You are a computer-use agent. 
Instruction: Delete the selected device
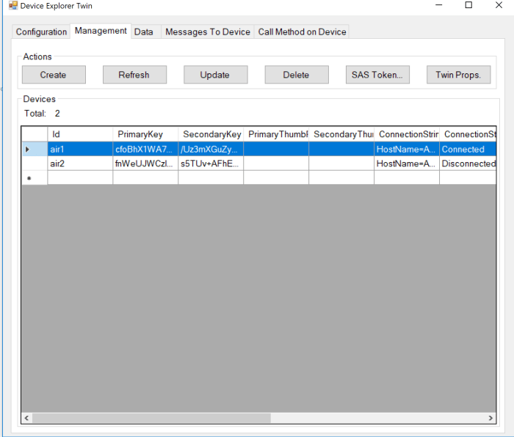pyautogui.click(x=297, y=75)
